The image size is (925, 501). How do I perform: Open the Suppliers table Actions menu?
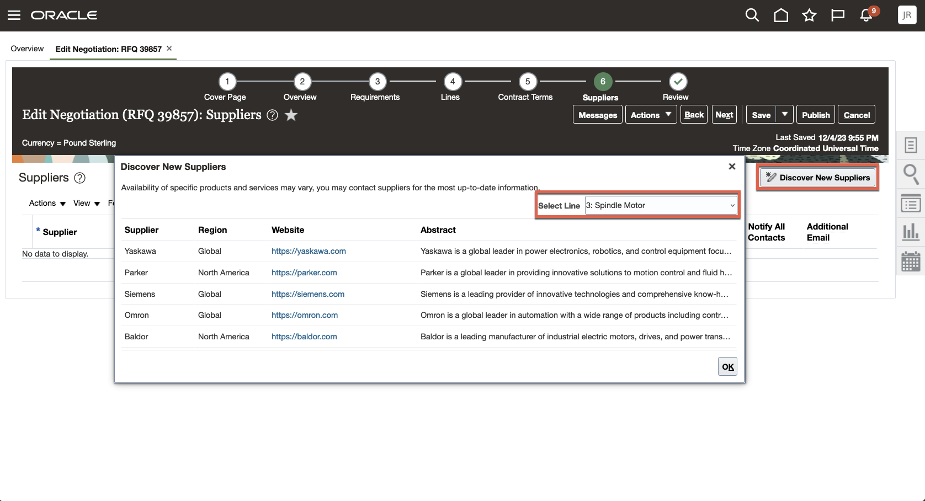tap(47, 203)
